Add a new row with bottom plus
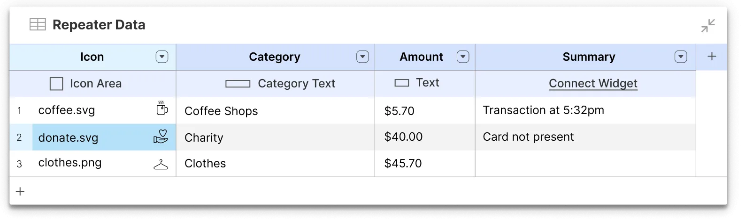The height and width of the screenshot is (224, 753). [x=20, y=191]
